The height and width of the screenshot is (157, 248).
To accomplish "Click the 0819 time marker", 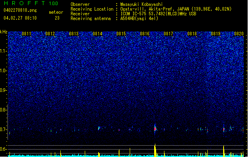I will [216, 34].
